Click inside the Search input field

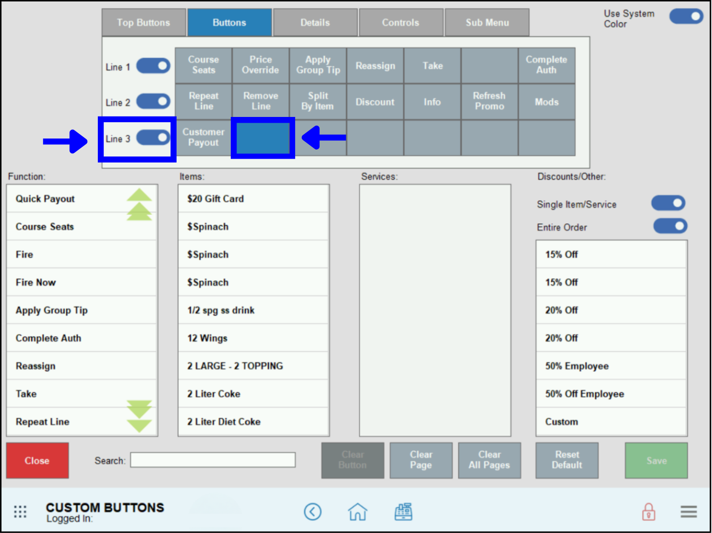[213, 460]
